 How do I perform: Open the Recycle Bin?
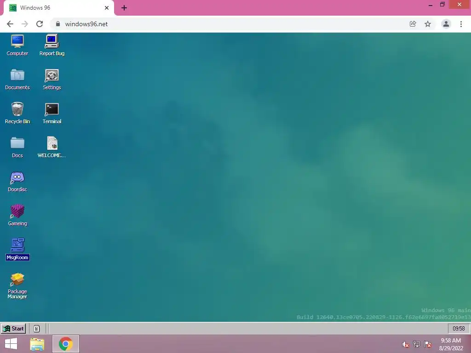17,113
